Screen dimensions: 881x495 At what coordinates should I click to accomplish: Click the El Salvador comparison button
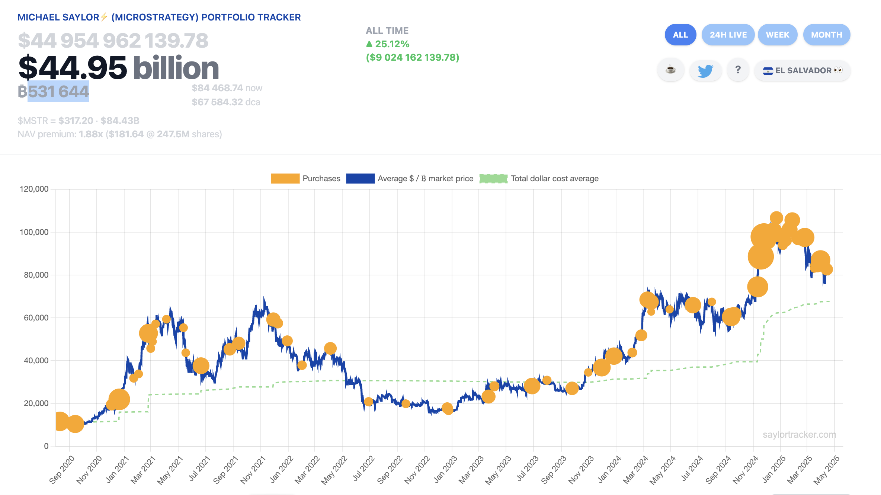click(x=802, y=70)
